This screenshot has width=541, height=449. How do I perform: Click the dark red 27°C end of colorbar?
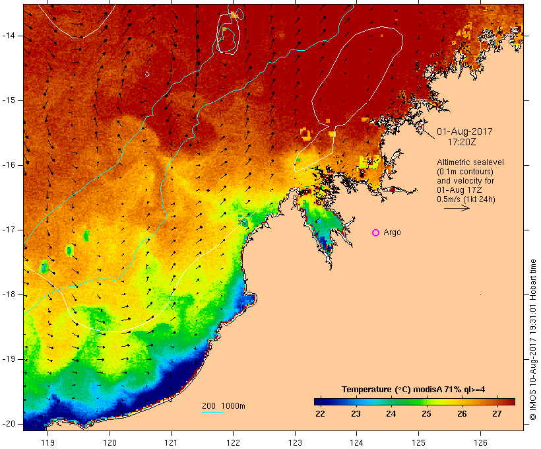pyautogui.click(x=510, y=401)
